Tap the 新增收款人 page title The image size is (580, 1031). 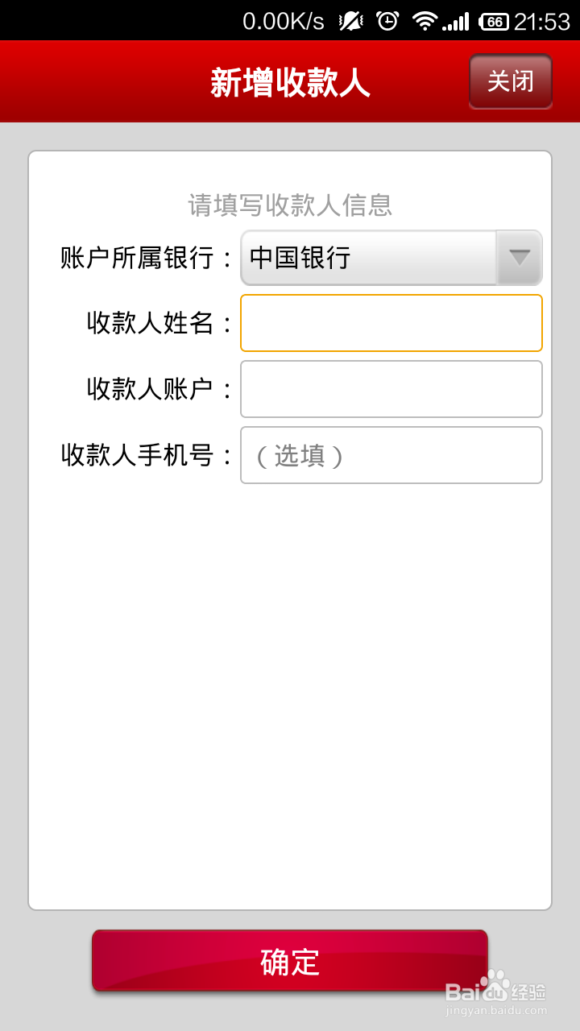tap(290, 83)
